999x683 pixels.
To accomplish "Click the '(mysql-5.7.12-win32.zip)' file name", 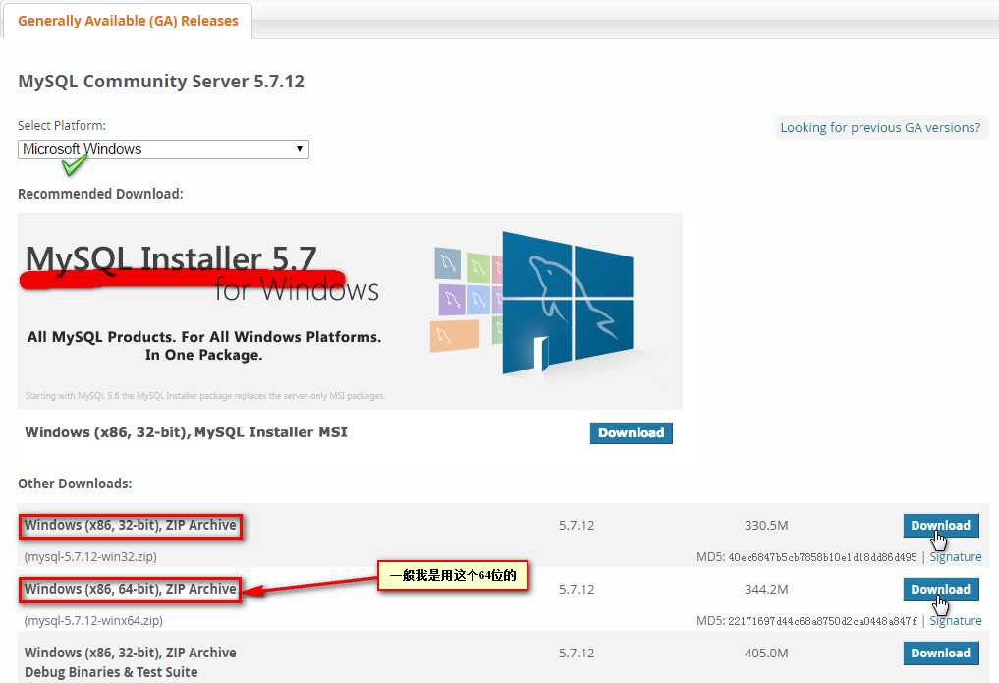I will (90, 557).
